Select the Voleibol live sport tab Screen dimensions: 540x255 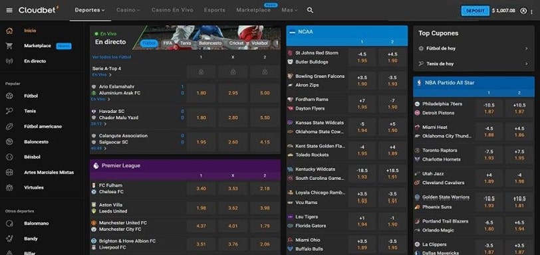pos(259,43)
